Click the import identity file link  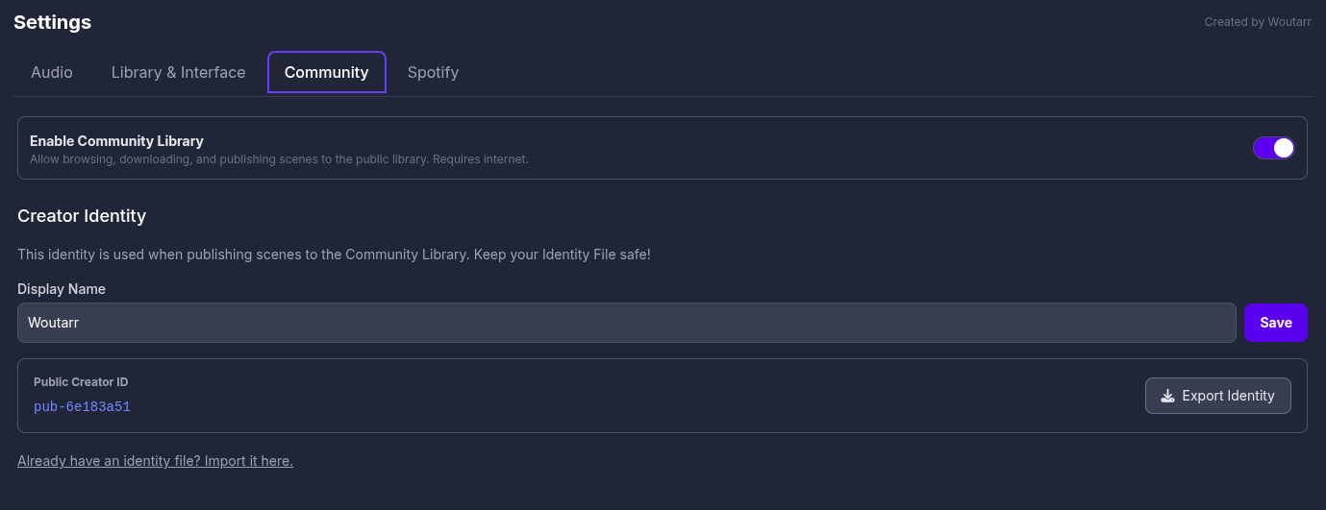point(155,461)
